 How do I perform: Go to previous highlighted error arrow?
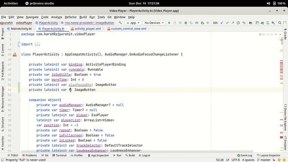[x=276, y=35]
